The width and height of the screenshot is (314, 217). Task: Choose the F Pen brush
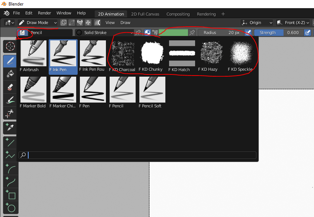[93, 93]
